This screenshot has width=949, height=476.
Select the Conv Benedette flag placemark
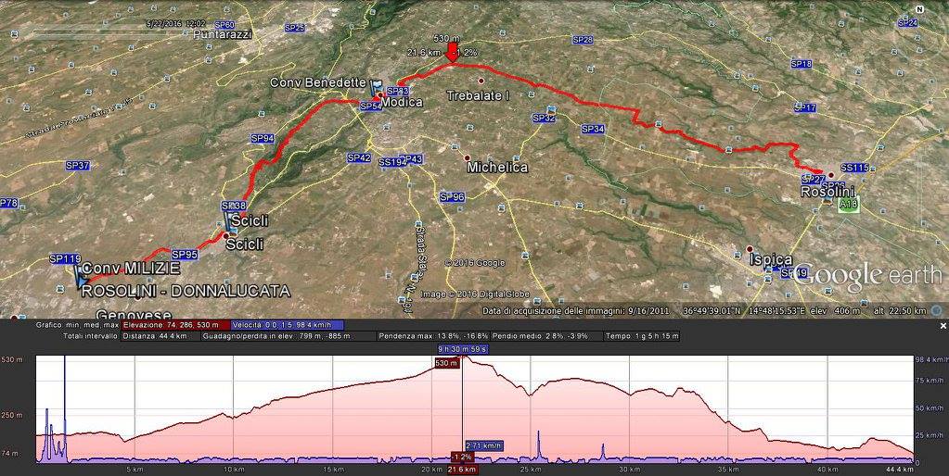coord(375,85)
